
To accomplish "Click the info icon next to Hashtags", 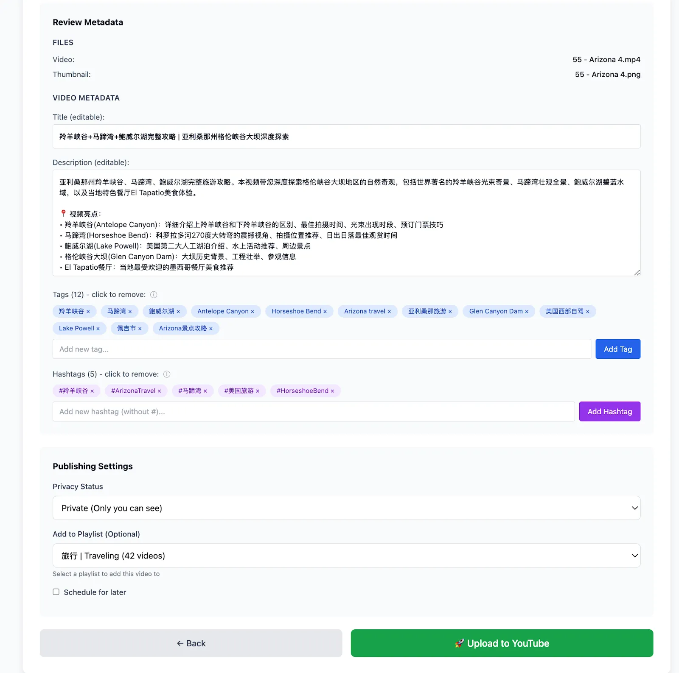I will pyautogui.click(x=167, y=374).
